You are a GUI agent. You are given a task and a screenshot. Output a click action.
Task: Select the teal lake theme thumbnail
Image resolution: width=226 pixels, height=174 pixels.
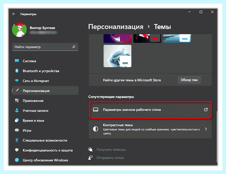[177, 39]
